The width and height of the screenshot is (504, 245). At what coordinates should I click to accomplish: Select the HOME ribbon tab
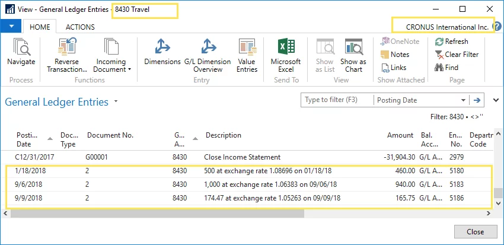(40, 27)
